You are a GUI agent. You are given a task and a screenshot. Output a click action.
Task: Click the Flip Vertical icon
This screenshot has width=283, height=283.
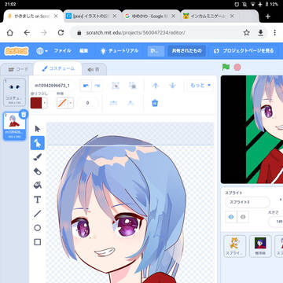[130, 103]
